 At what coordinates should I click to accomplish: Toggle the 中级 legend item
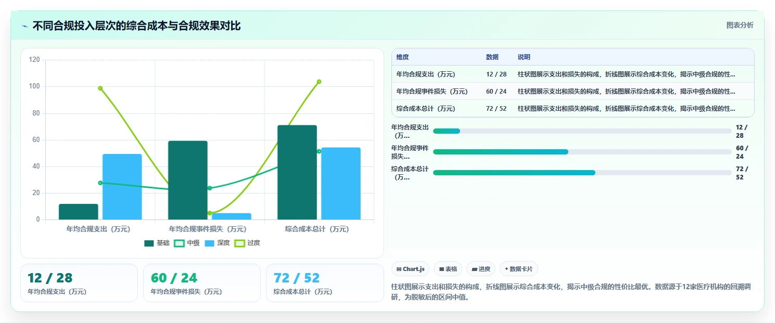click(187, 243)
